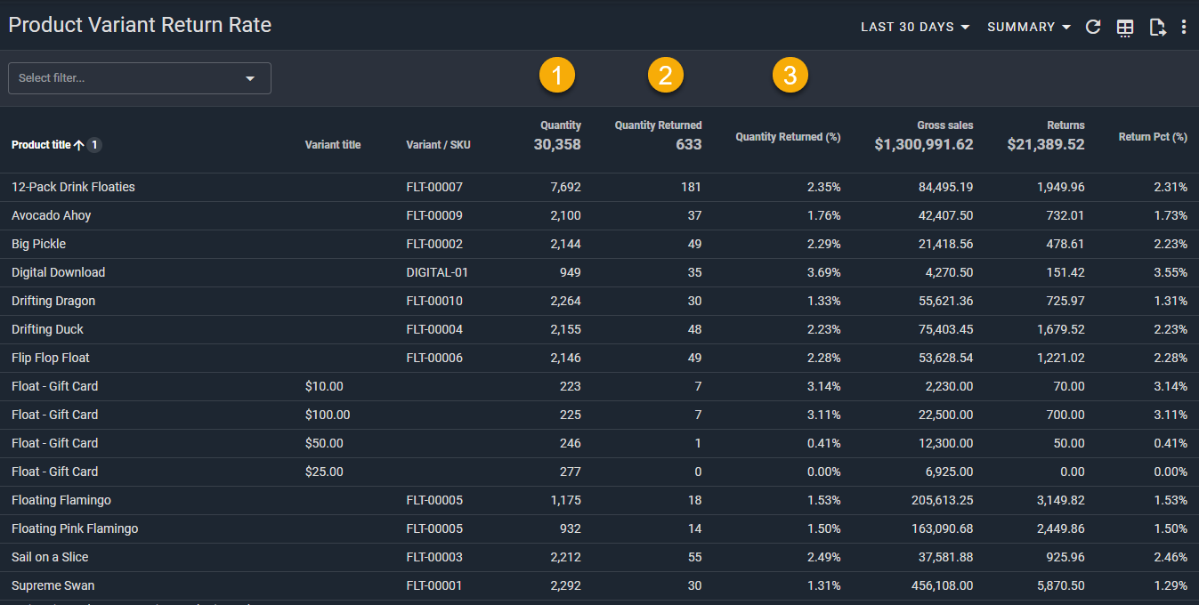
Task: Expand the Summary view dropdown
Action: (1029, 28)
